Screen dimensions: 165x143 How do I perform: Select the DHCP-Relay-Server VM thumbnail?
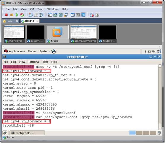tap(84, 34)
